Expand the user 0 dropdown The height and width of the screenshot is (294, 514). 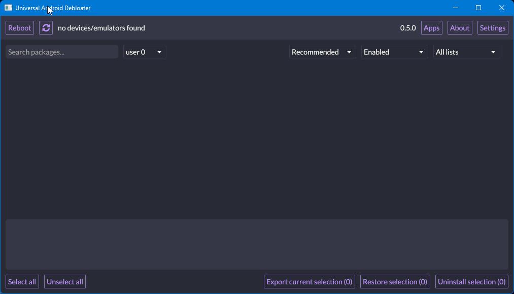tap(144, 52)
